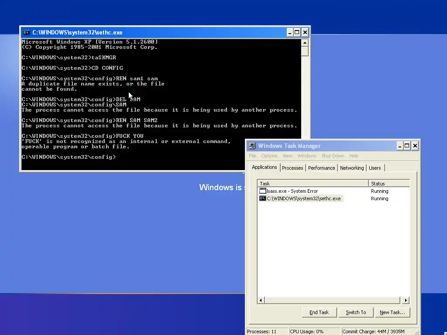Click the CPU Usage: 0% status entry

click(x=315, y=332)
